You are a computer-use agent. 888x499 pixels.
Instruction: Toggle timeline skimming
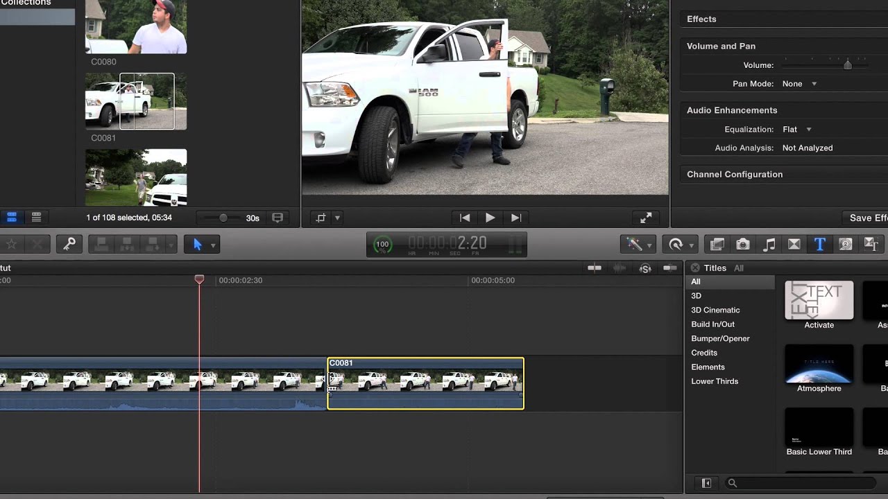[x=595, y=268]
